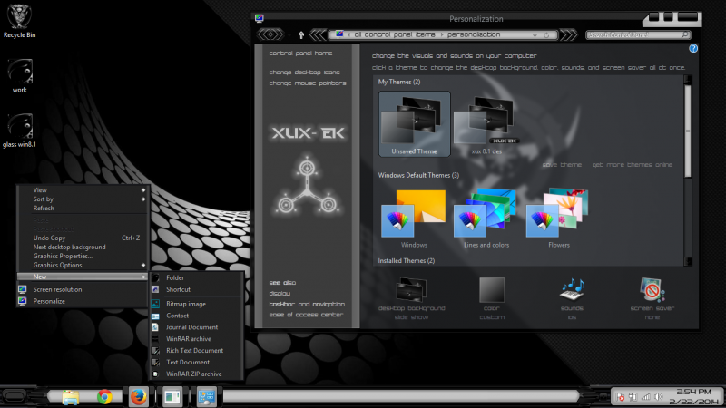The width and height of the screenshot is (726, 408).
Task: Open ease of access center link
Action: [x=306, y=315]
